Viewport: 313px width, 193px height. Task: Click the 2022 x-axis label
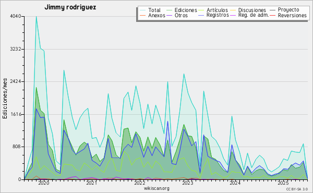[x=139, y=183]
